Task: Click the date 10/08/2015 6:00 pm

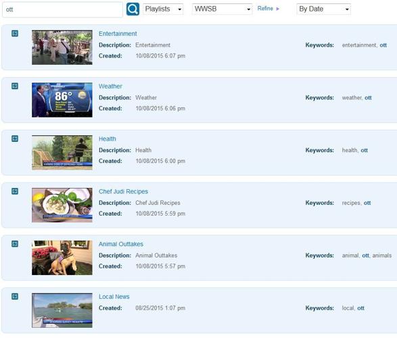Action: pyautogui.click(x=160, y=161)
